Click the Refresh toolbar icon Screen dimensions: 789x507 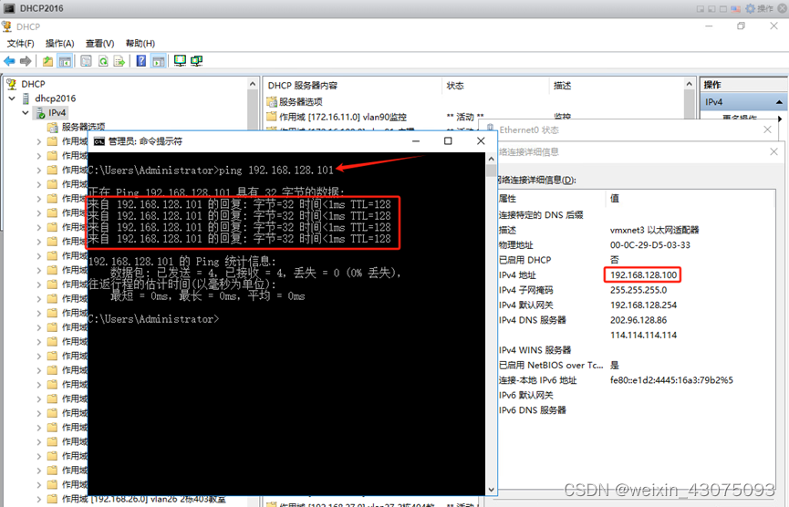103,61
